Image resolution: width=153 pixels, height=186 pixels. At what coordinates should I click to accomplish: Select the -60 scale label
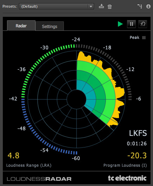(76, 158)
